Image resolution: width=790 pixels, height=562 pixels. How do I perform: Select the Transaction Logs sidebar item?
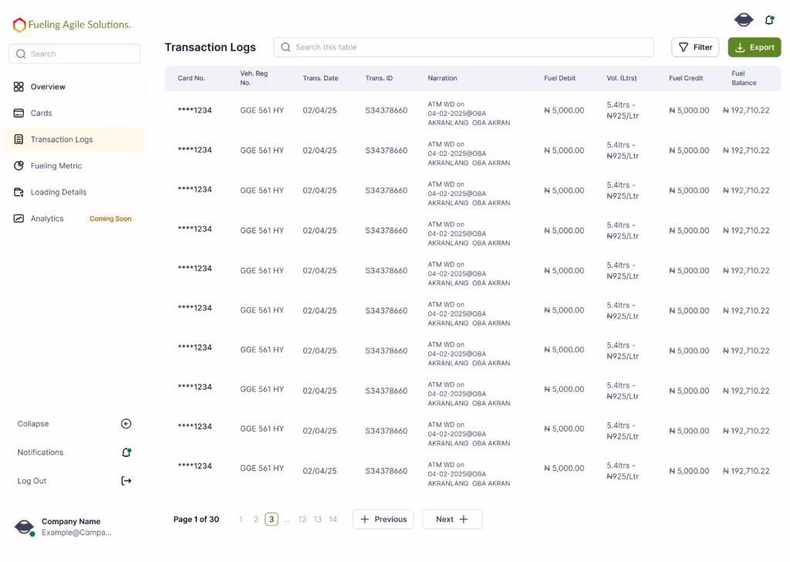pyautogui.click(x=62, y=140)
